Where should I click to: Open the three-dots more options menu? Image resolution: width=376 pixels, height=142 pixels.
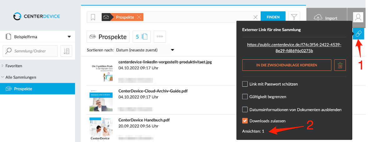(160, 37)
